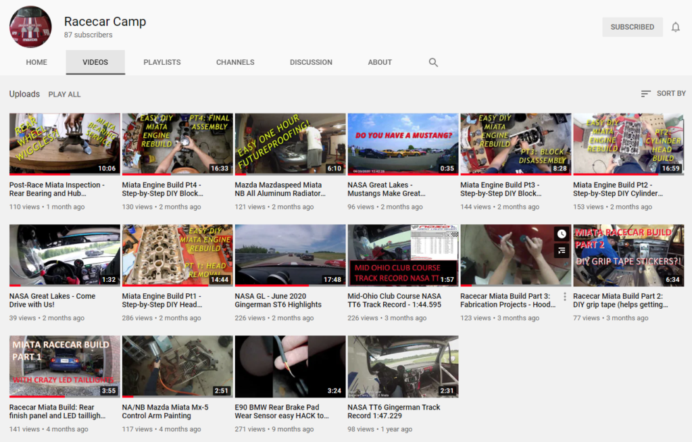Image resolution: width=692 pixels, height=442 pixels.
Task: Switch to the DISCUSSION tab
Action: click(311, 62)
